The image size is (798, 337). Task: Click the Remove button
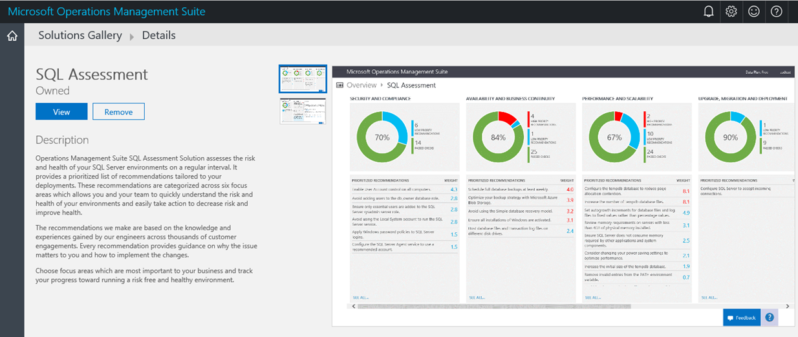[118, 112]
